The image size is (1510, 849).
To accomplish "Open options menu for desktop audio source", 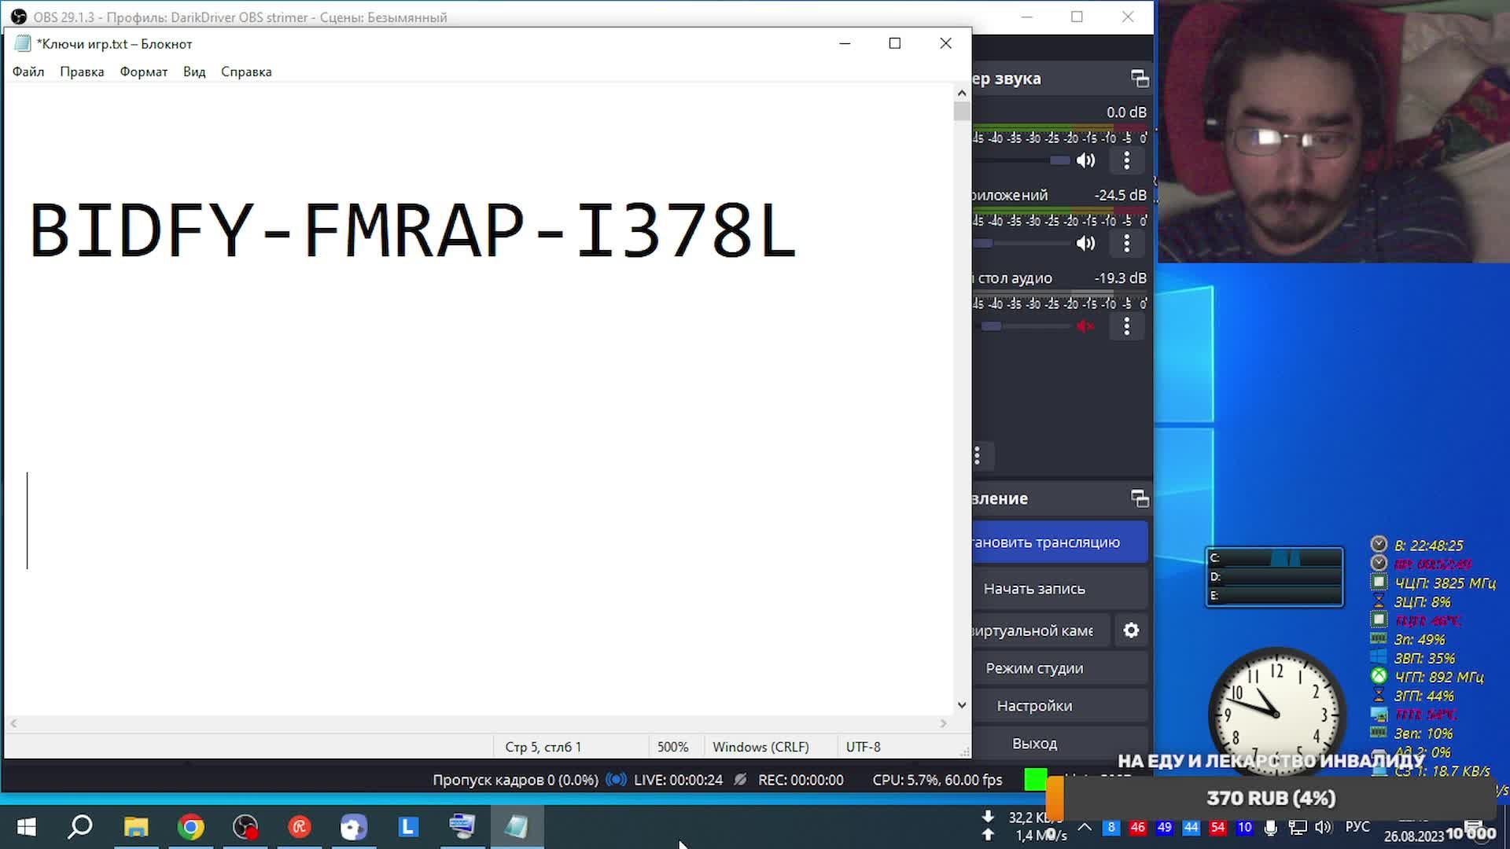I will pyautogui.click(x=1126, y=326).
